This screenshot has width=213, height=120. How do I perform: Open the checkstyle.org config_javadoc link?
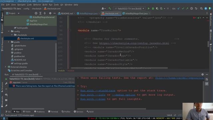pos(134,43)
